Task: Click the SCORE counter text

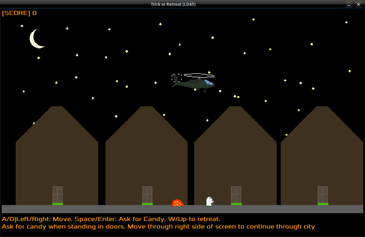Action: coord(19,13)
